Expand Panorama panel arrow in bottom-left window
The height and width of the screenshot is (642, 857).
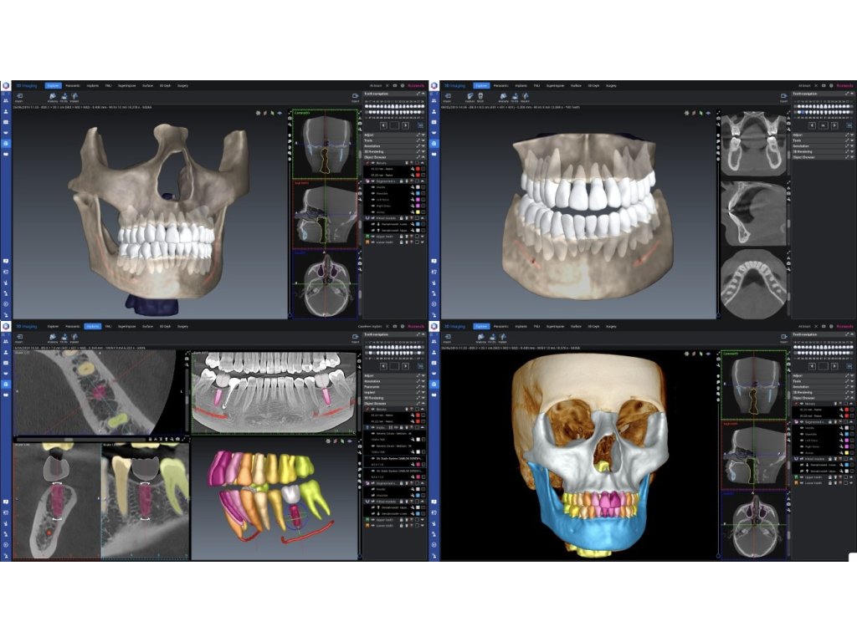[x=423, y=386]
